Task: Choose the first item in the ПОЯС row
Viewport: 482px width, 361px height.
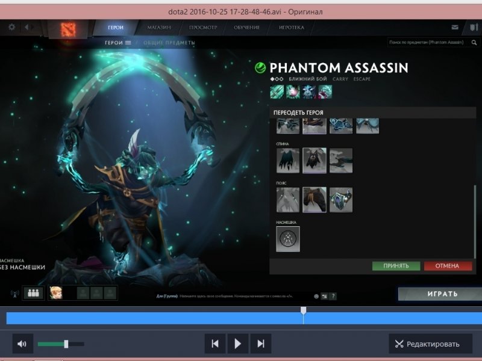Action: point(288,200)
